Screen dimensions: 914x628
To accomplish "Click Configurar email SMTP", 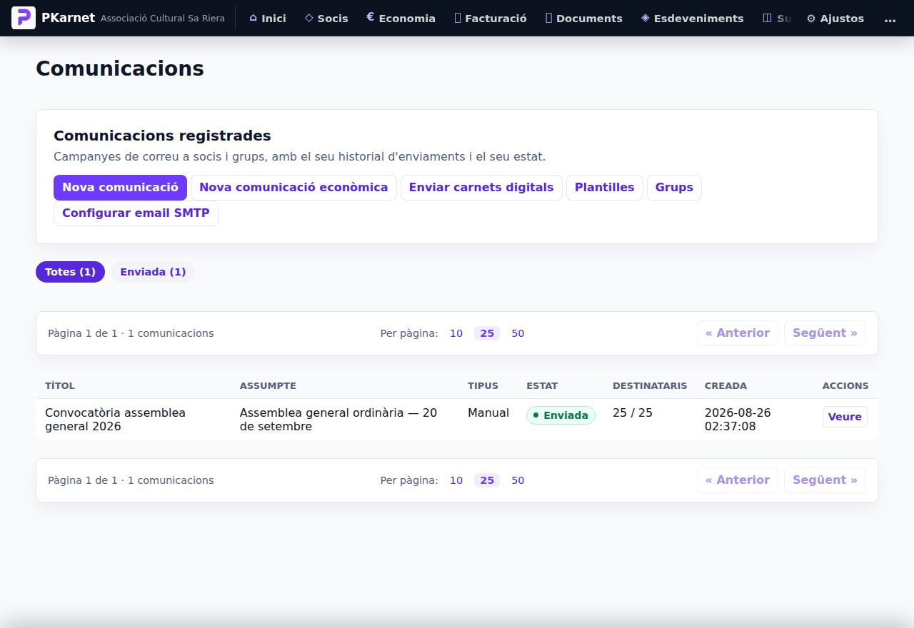I will [x=136, y=213].
